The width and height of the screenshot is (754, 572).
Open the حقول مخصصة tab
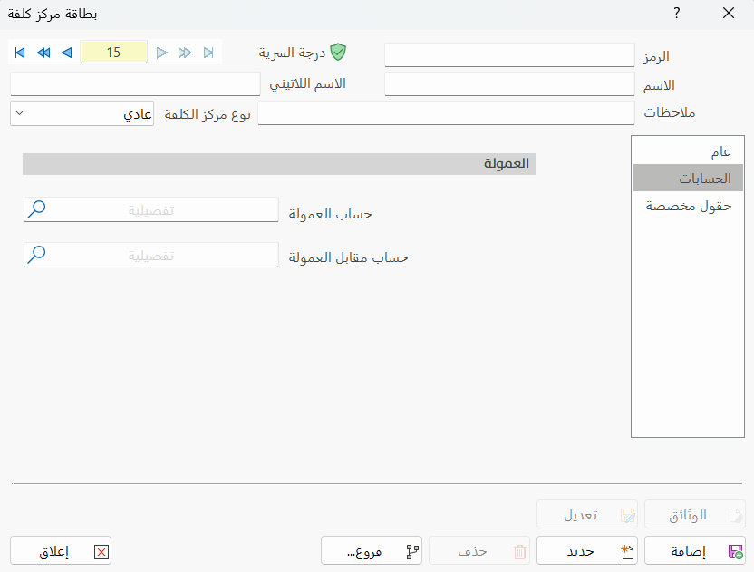(688, 206)
